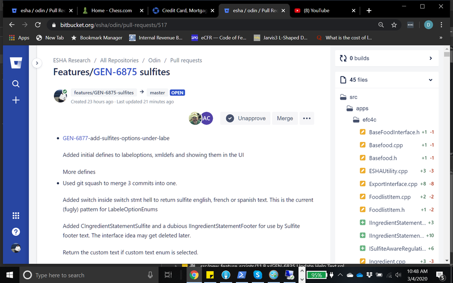Image resolution: width=453 pixels, height=283 pixels.
Task: Open the Chrome extension icon beside star
Action: (410, 25)
